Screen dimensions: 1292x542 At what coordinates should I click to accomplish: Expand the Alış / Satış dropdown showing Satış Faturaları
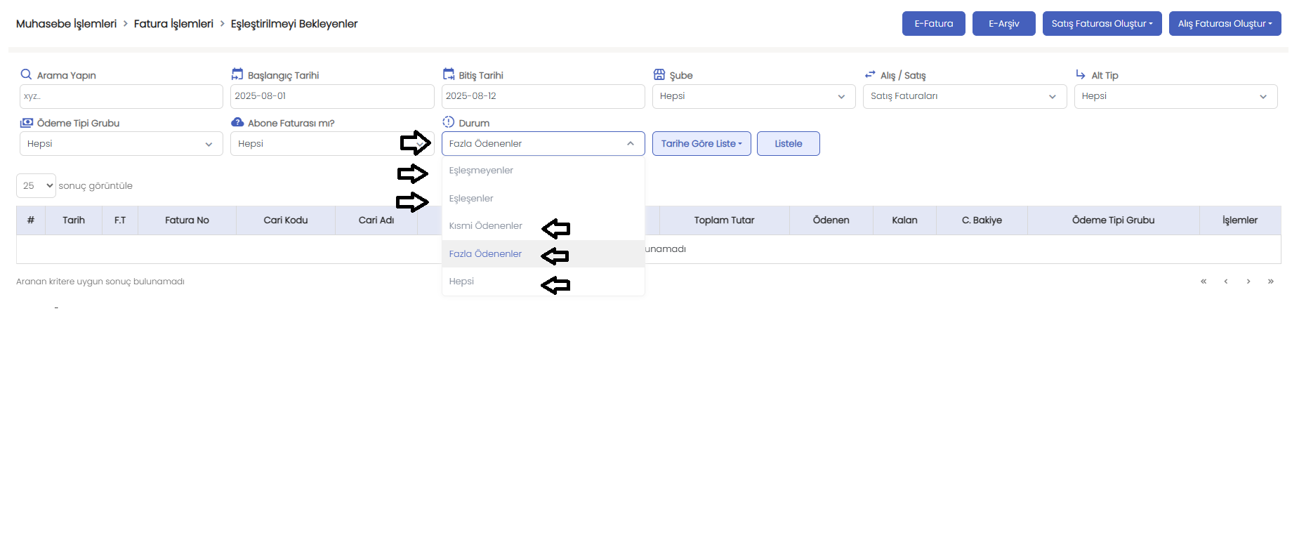tap(963, 96)
